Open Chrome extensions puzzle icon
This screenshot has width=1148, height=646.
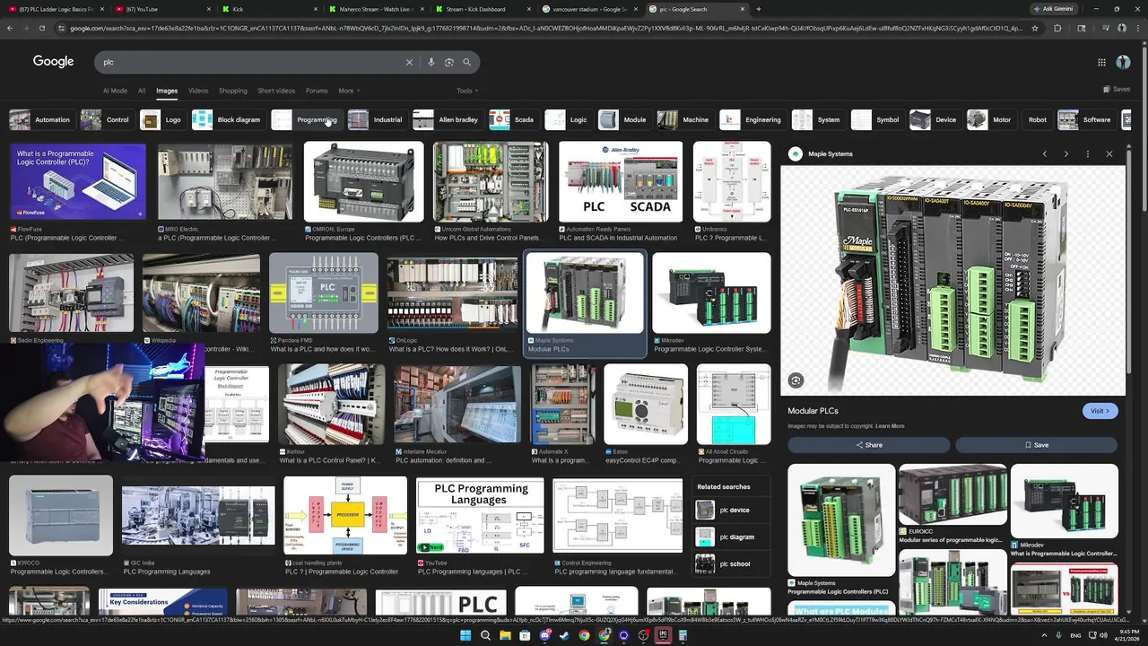click(x=1057, y=28)
